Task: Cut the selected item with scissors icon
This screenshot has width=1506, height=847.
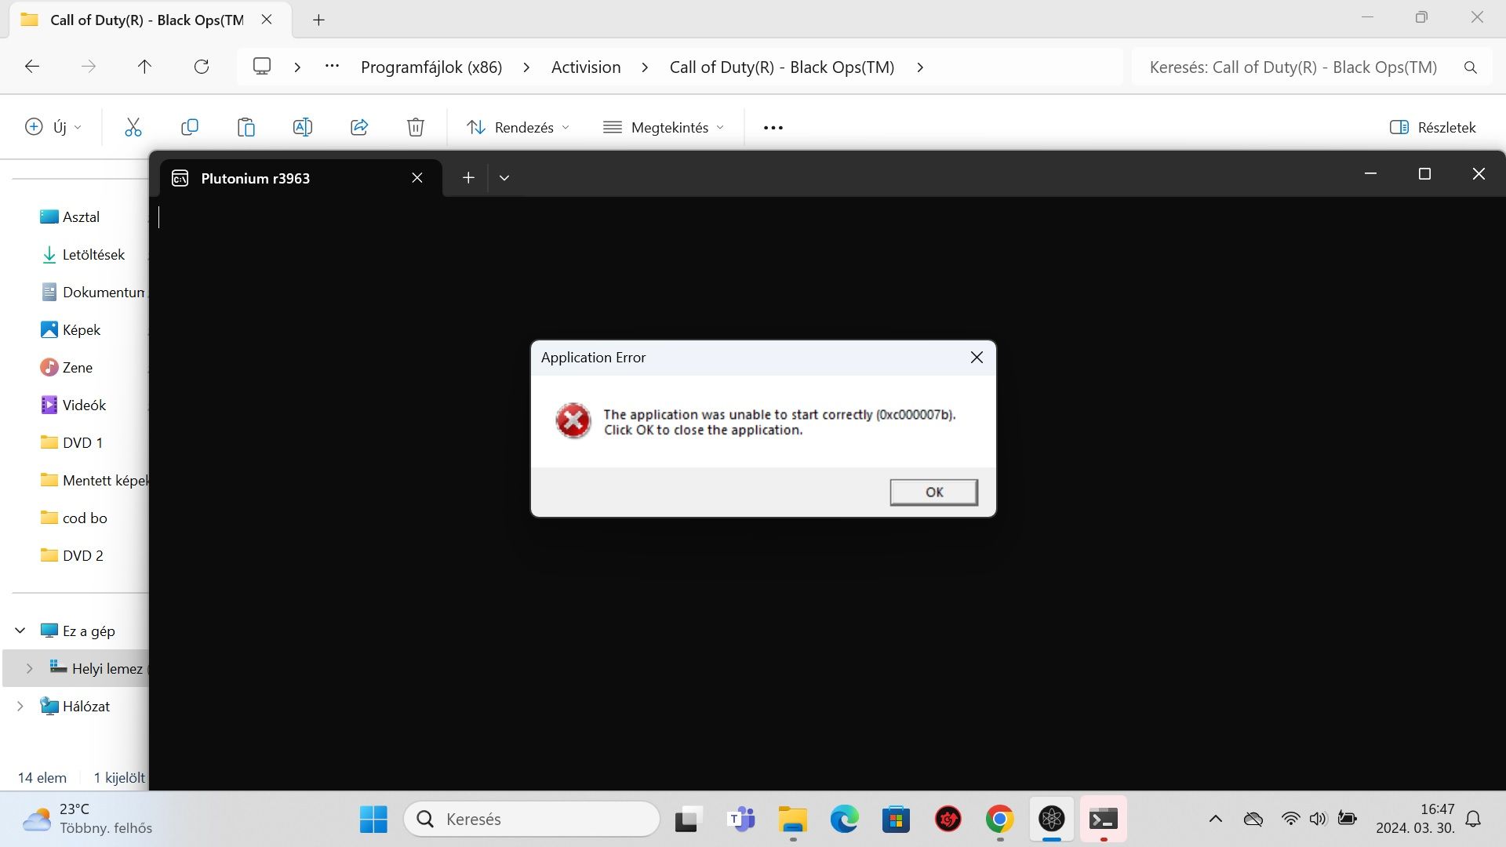Action: (133, 127)
